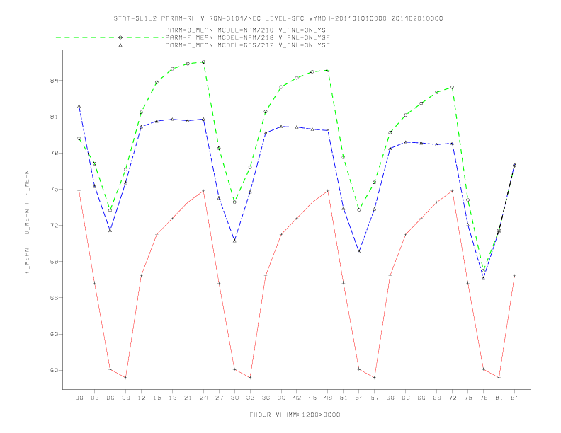Click x-axis tick label 00

tap(79, 398)
